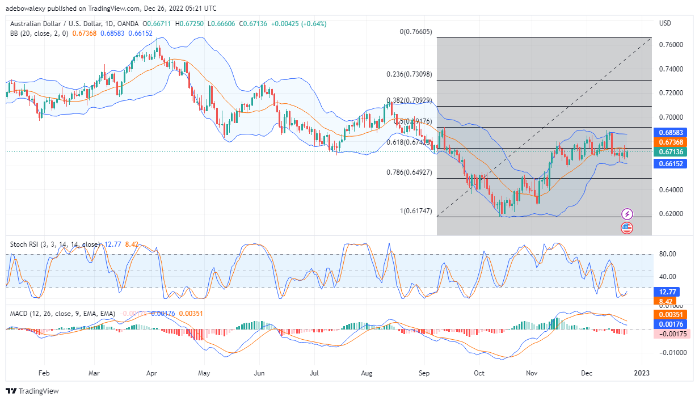Select the 0.68583 upper band price label

click(x=669, y=132)
